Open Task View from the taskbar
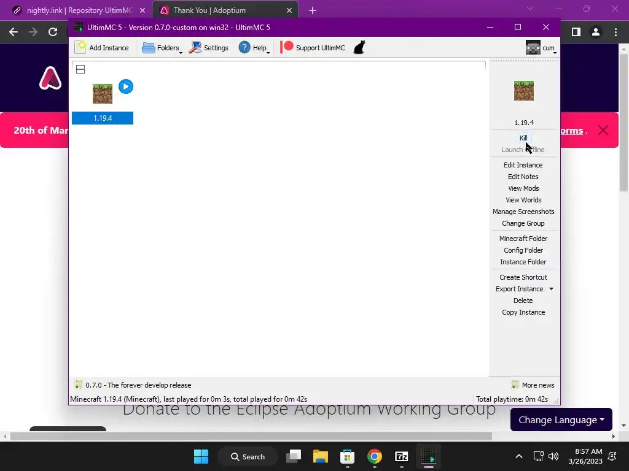 pyautogui.click(x=294, y=456)
